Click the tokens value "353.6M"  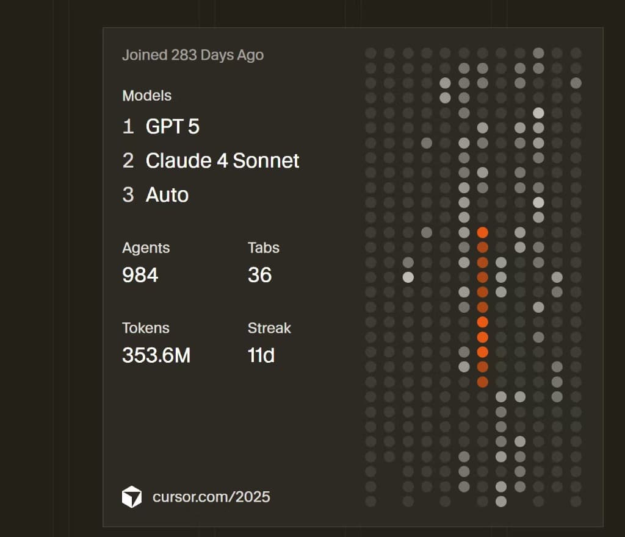[x=156, y=355]
